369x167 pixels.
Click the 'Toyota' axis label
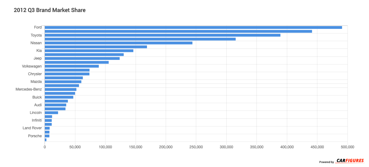pos(36,35)
